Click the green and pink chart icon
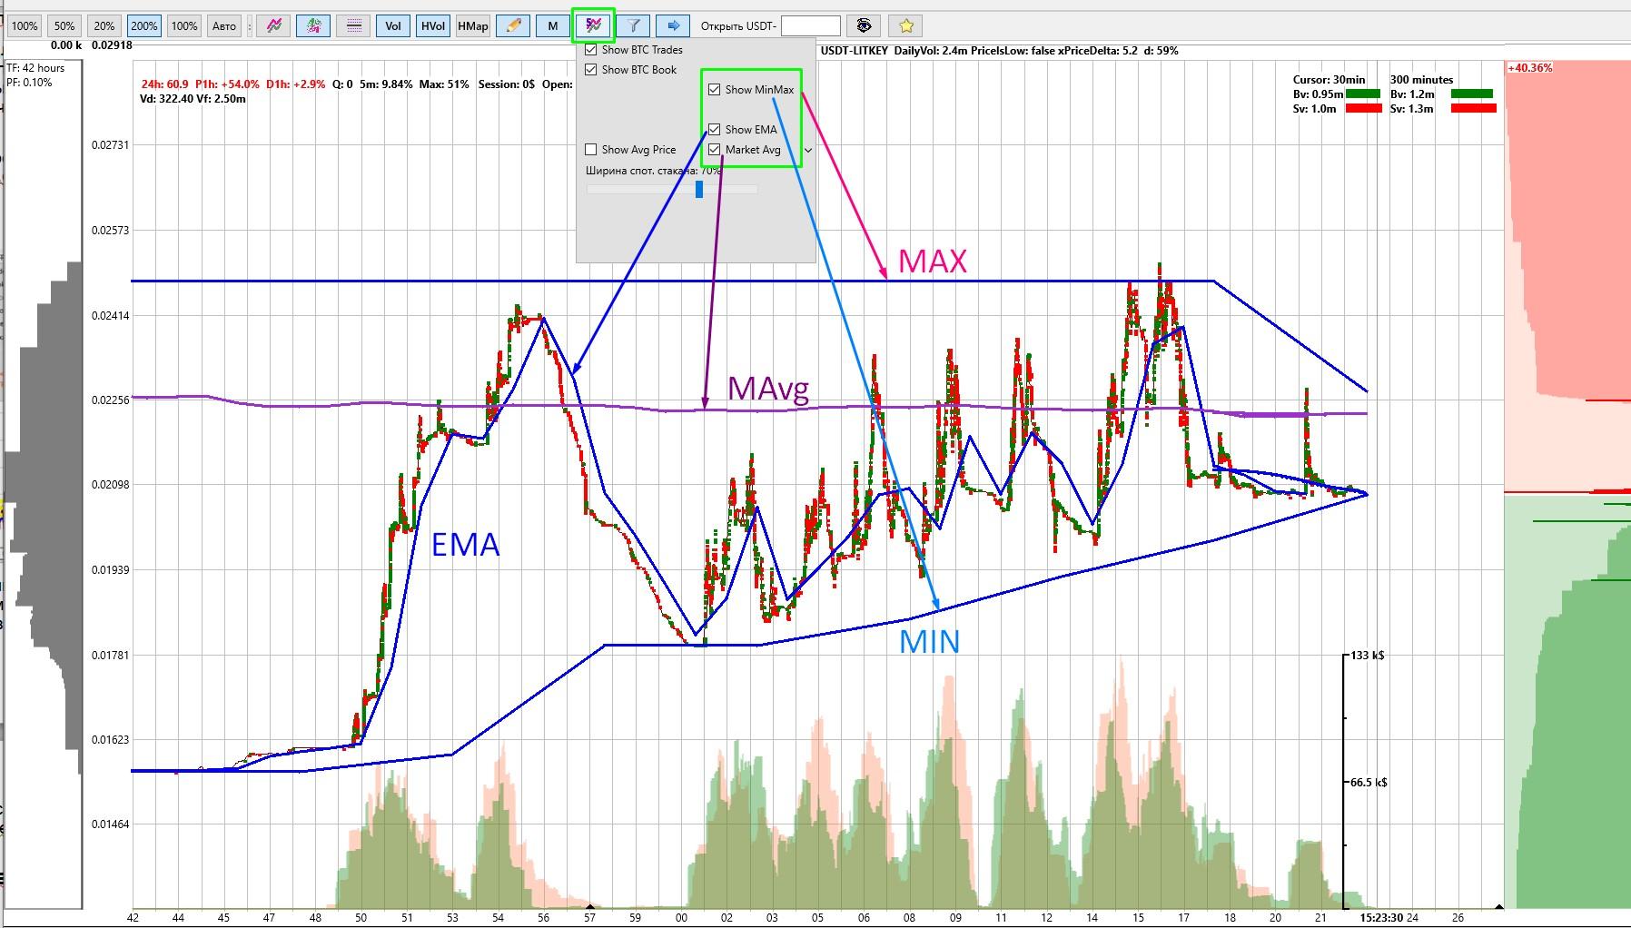Screen dimensions: 1631x928 pos(313,25)
